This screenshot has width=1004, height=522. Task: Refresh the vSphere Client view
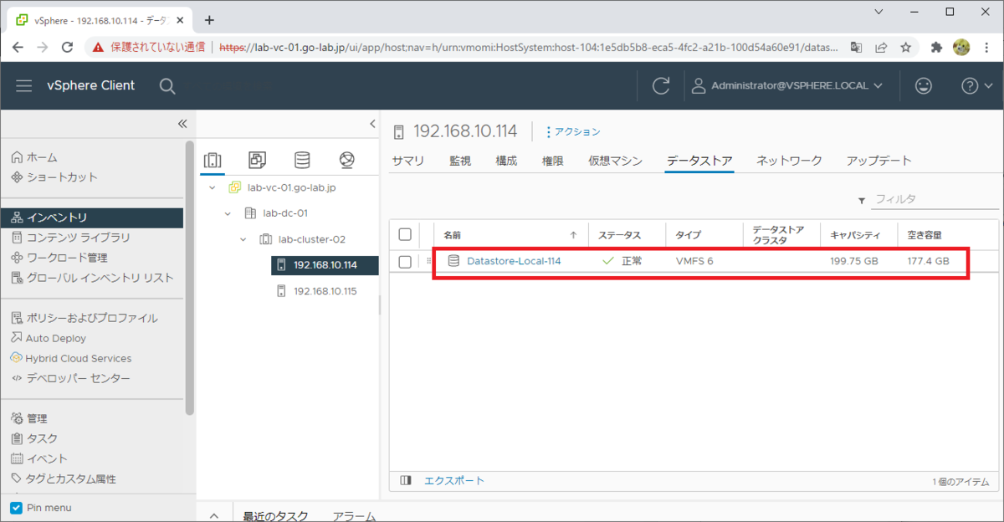661,85
